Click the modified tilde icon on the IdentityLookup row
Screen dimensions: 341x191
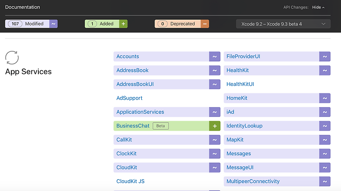(325, 126)
